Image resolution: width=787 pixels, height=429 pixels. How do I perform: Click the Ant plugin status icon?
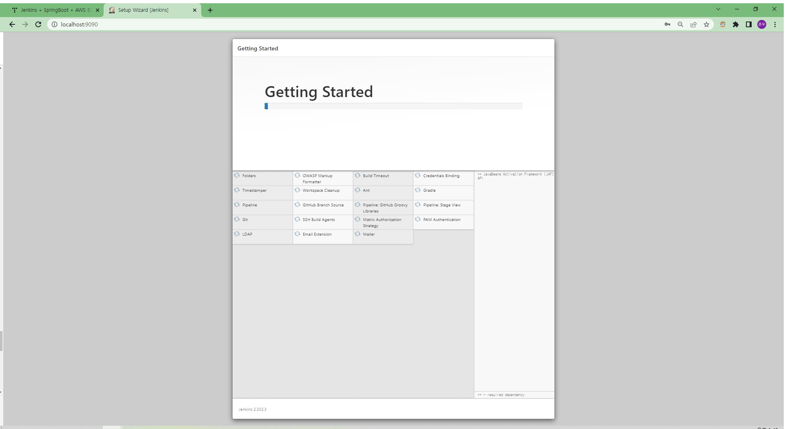[x=358, y=190]
